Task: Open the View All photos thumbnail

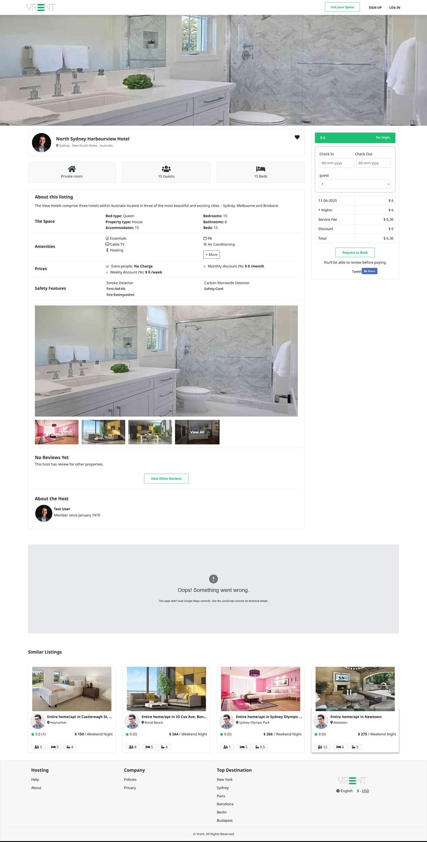Action: click(x=197, y=432)
